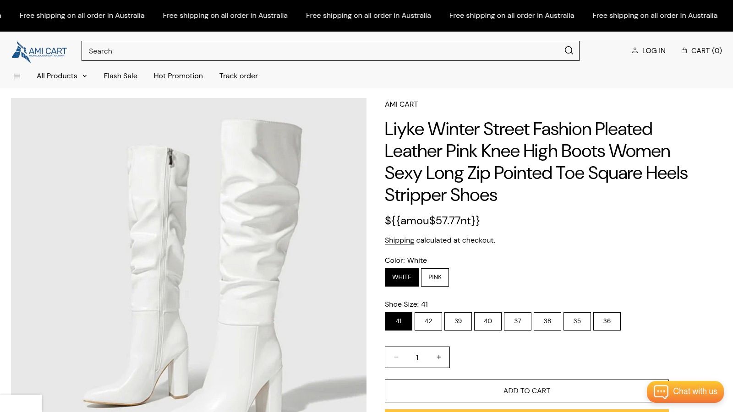Click the Log In account icon
The image size is (733, 412).
click(x=635, y=51)
